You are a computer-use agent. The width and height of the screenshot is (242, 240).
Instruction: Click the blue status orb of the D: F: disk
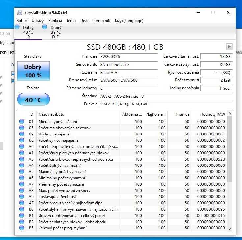45,27
